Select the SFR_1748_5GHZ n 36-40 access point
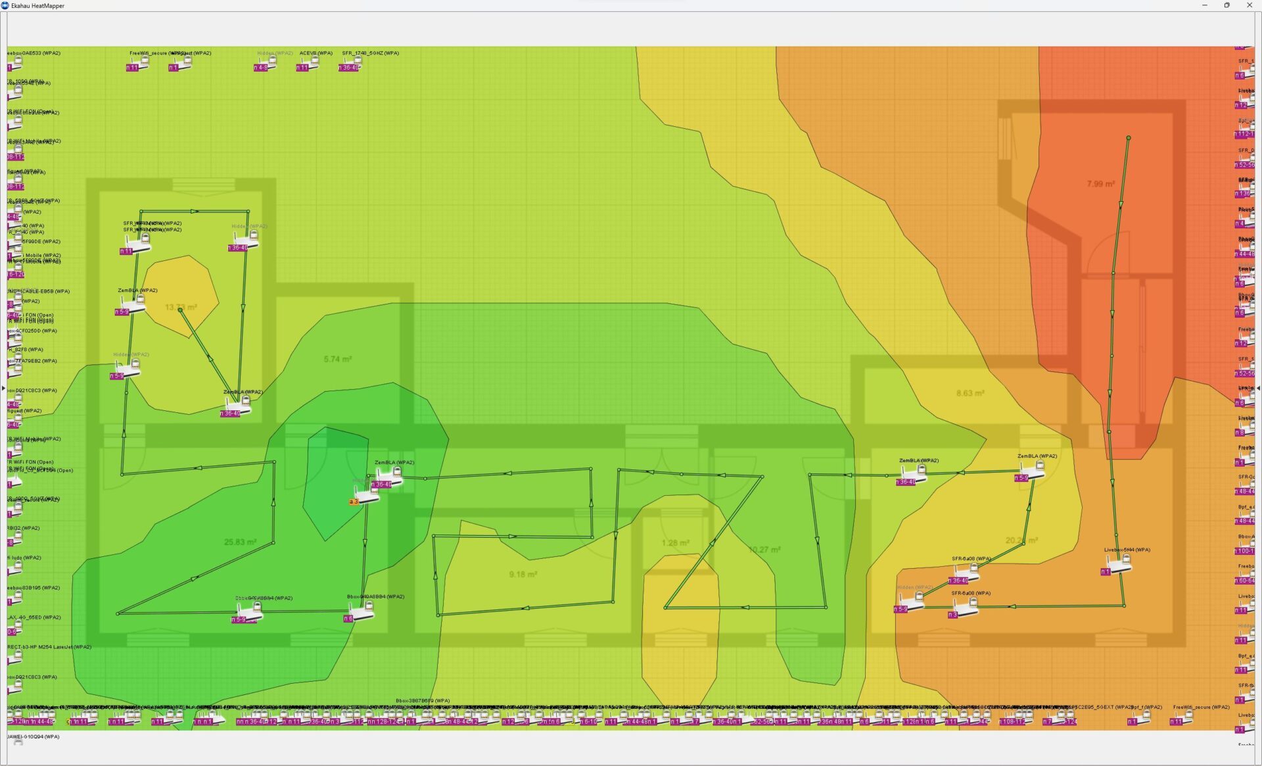 350,63
